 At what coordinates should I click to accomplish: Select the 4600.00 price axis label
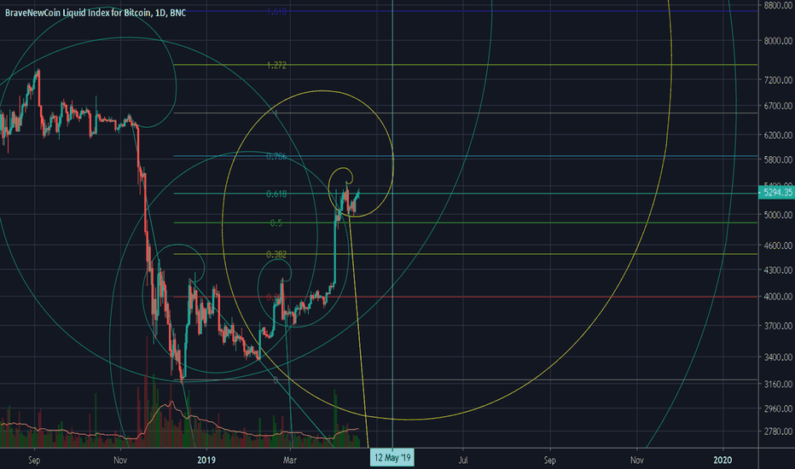778,246
